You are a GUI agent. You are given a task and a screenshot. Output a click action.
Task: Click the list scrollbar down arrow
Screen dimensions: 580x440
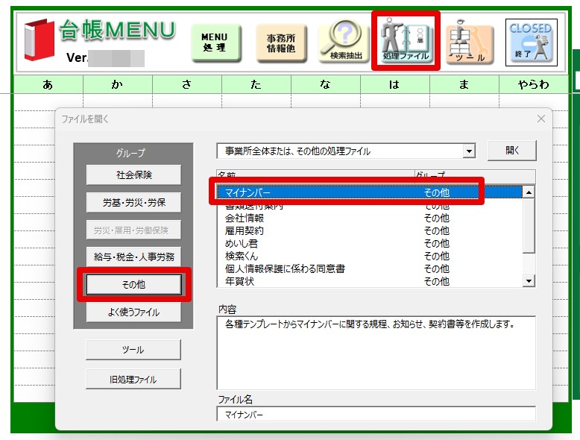click(x=529, y=281)
